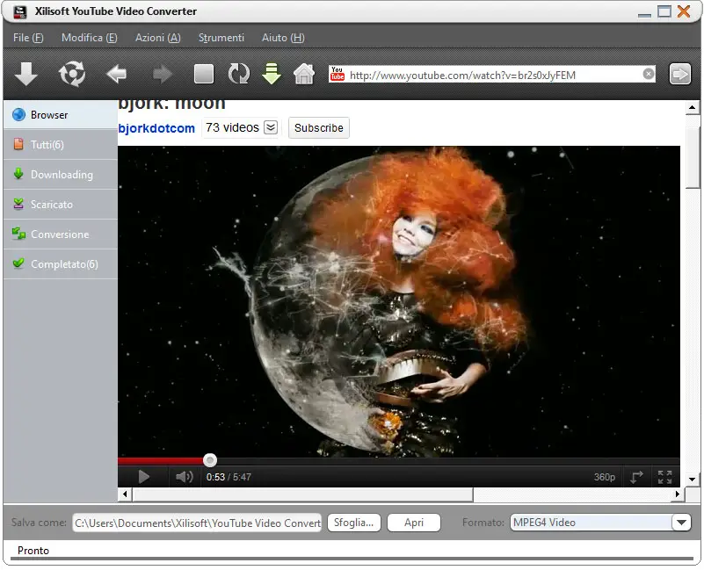The height and width of the screenshot is (570, 704).
Task: Click the 0:53 / 5:47 time display
Action: pos(229,477)
